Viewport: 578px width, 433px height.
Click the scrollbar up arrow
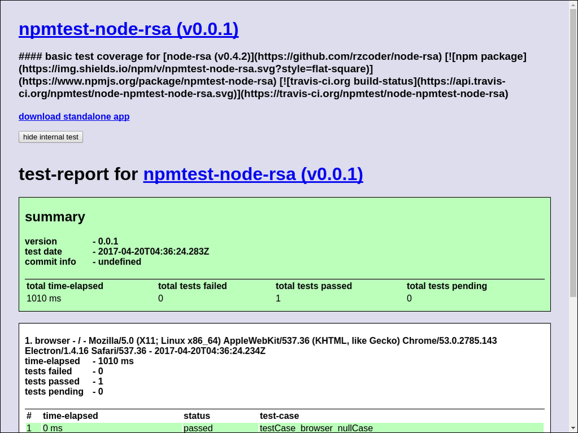pyautogui.click(x=573, y=5)
